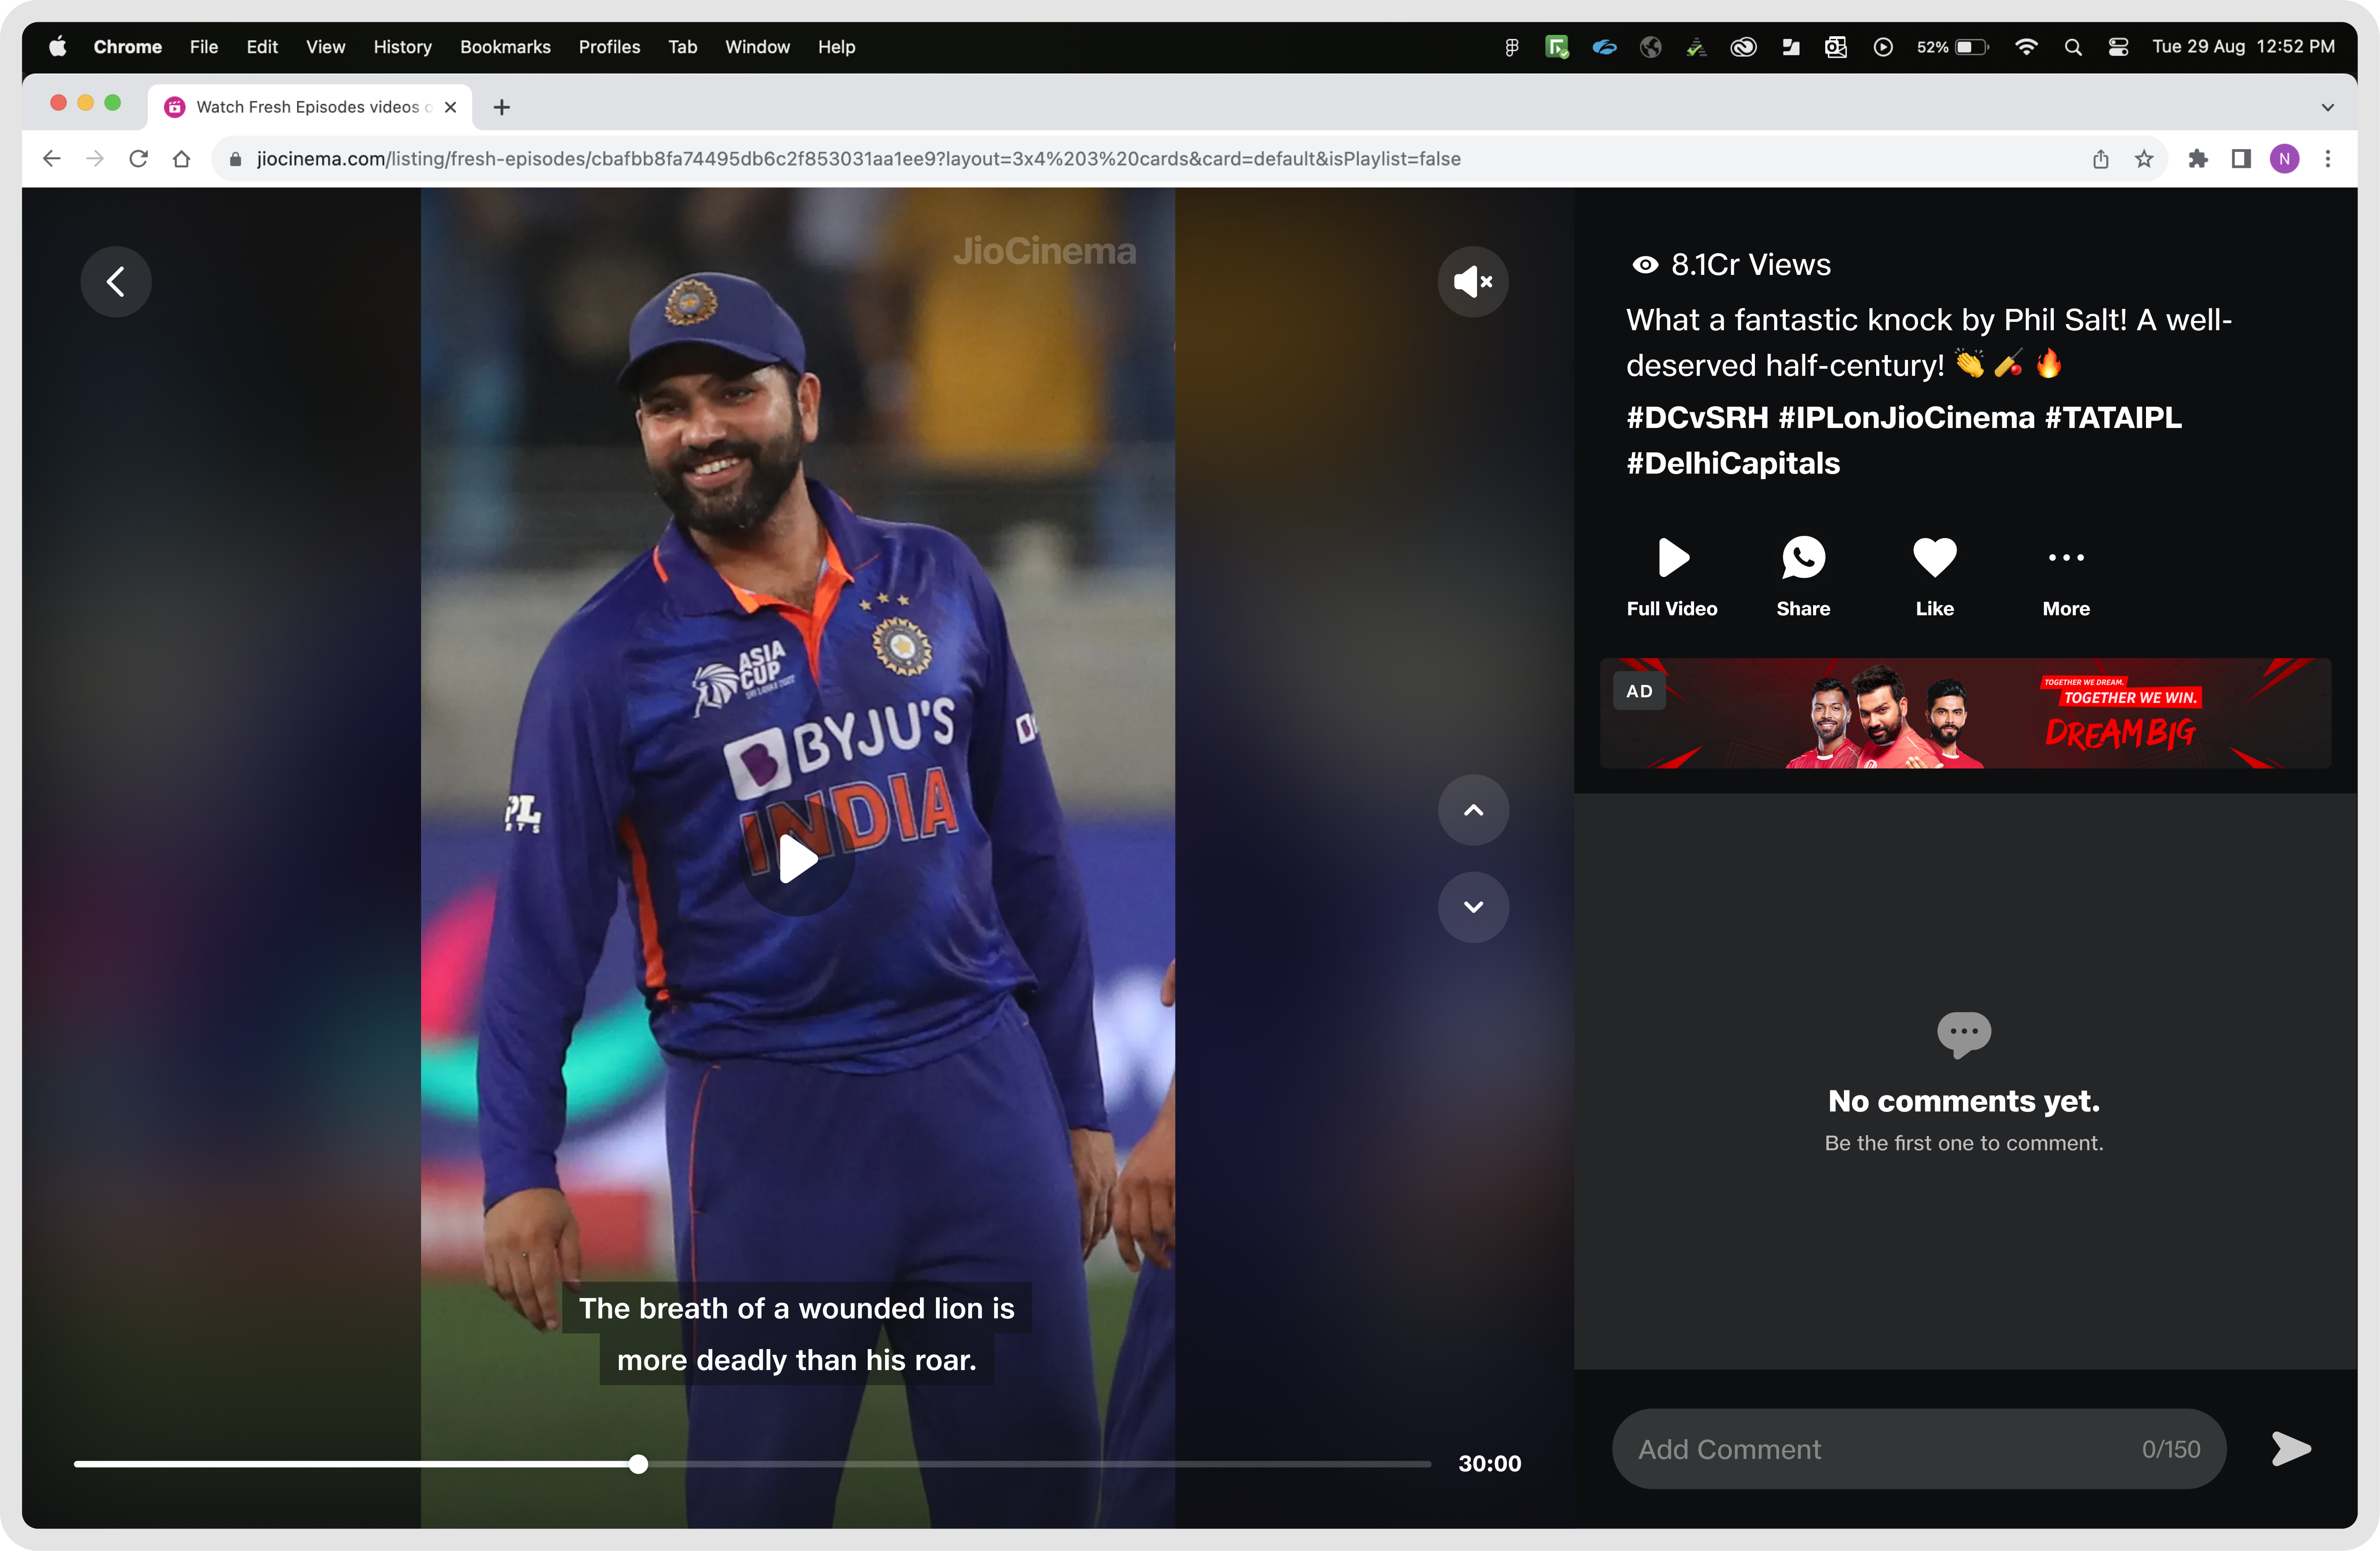Viewport: 2380px width, 1551px height.
Task: Unmute the video with the speaker icon
Action: tap(1473, 281)
